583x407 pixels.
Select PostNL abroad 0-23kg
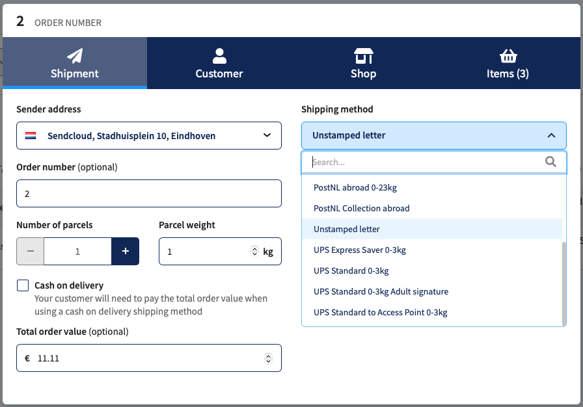click(x=432, y=187)
